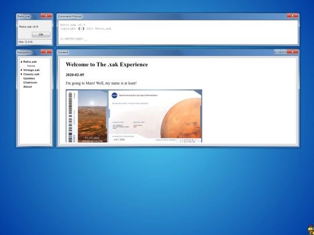Click the Retro.xak v0.9 dialog label
Screen dimensions: 314x235
click(x=28, y=27)
